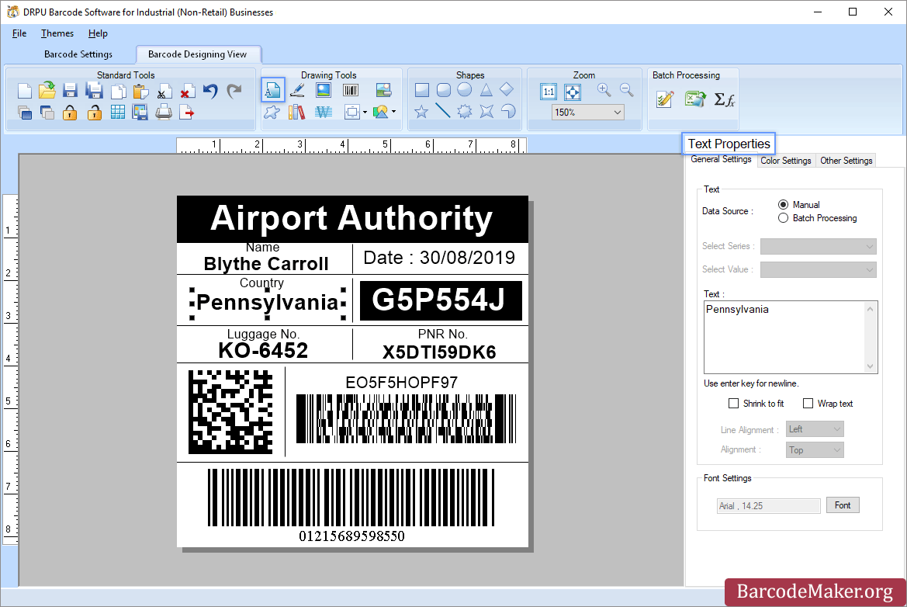Open the Other Settings tab
The width and height of the screenshot is (907, 607).
[846, 161]
